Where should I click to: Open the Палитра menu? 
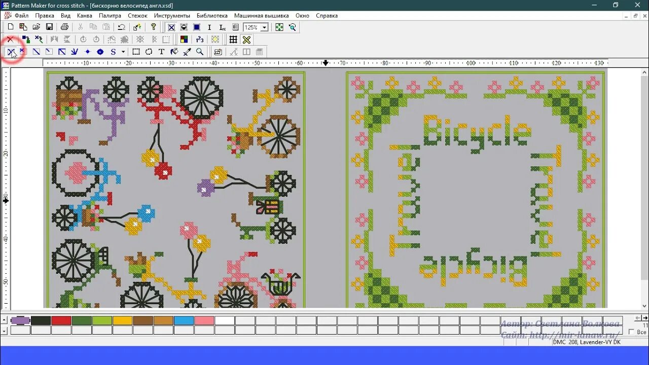(x=110, y=16)
